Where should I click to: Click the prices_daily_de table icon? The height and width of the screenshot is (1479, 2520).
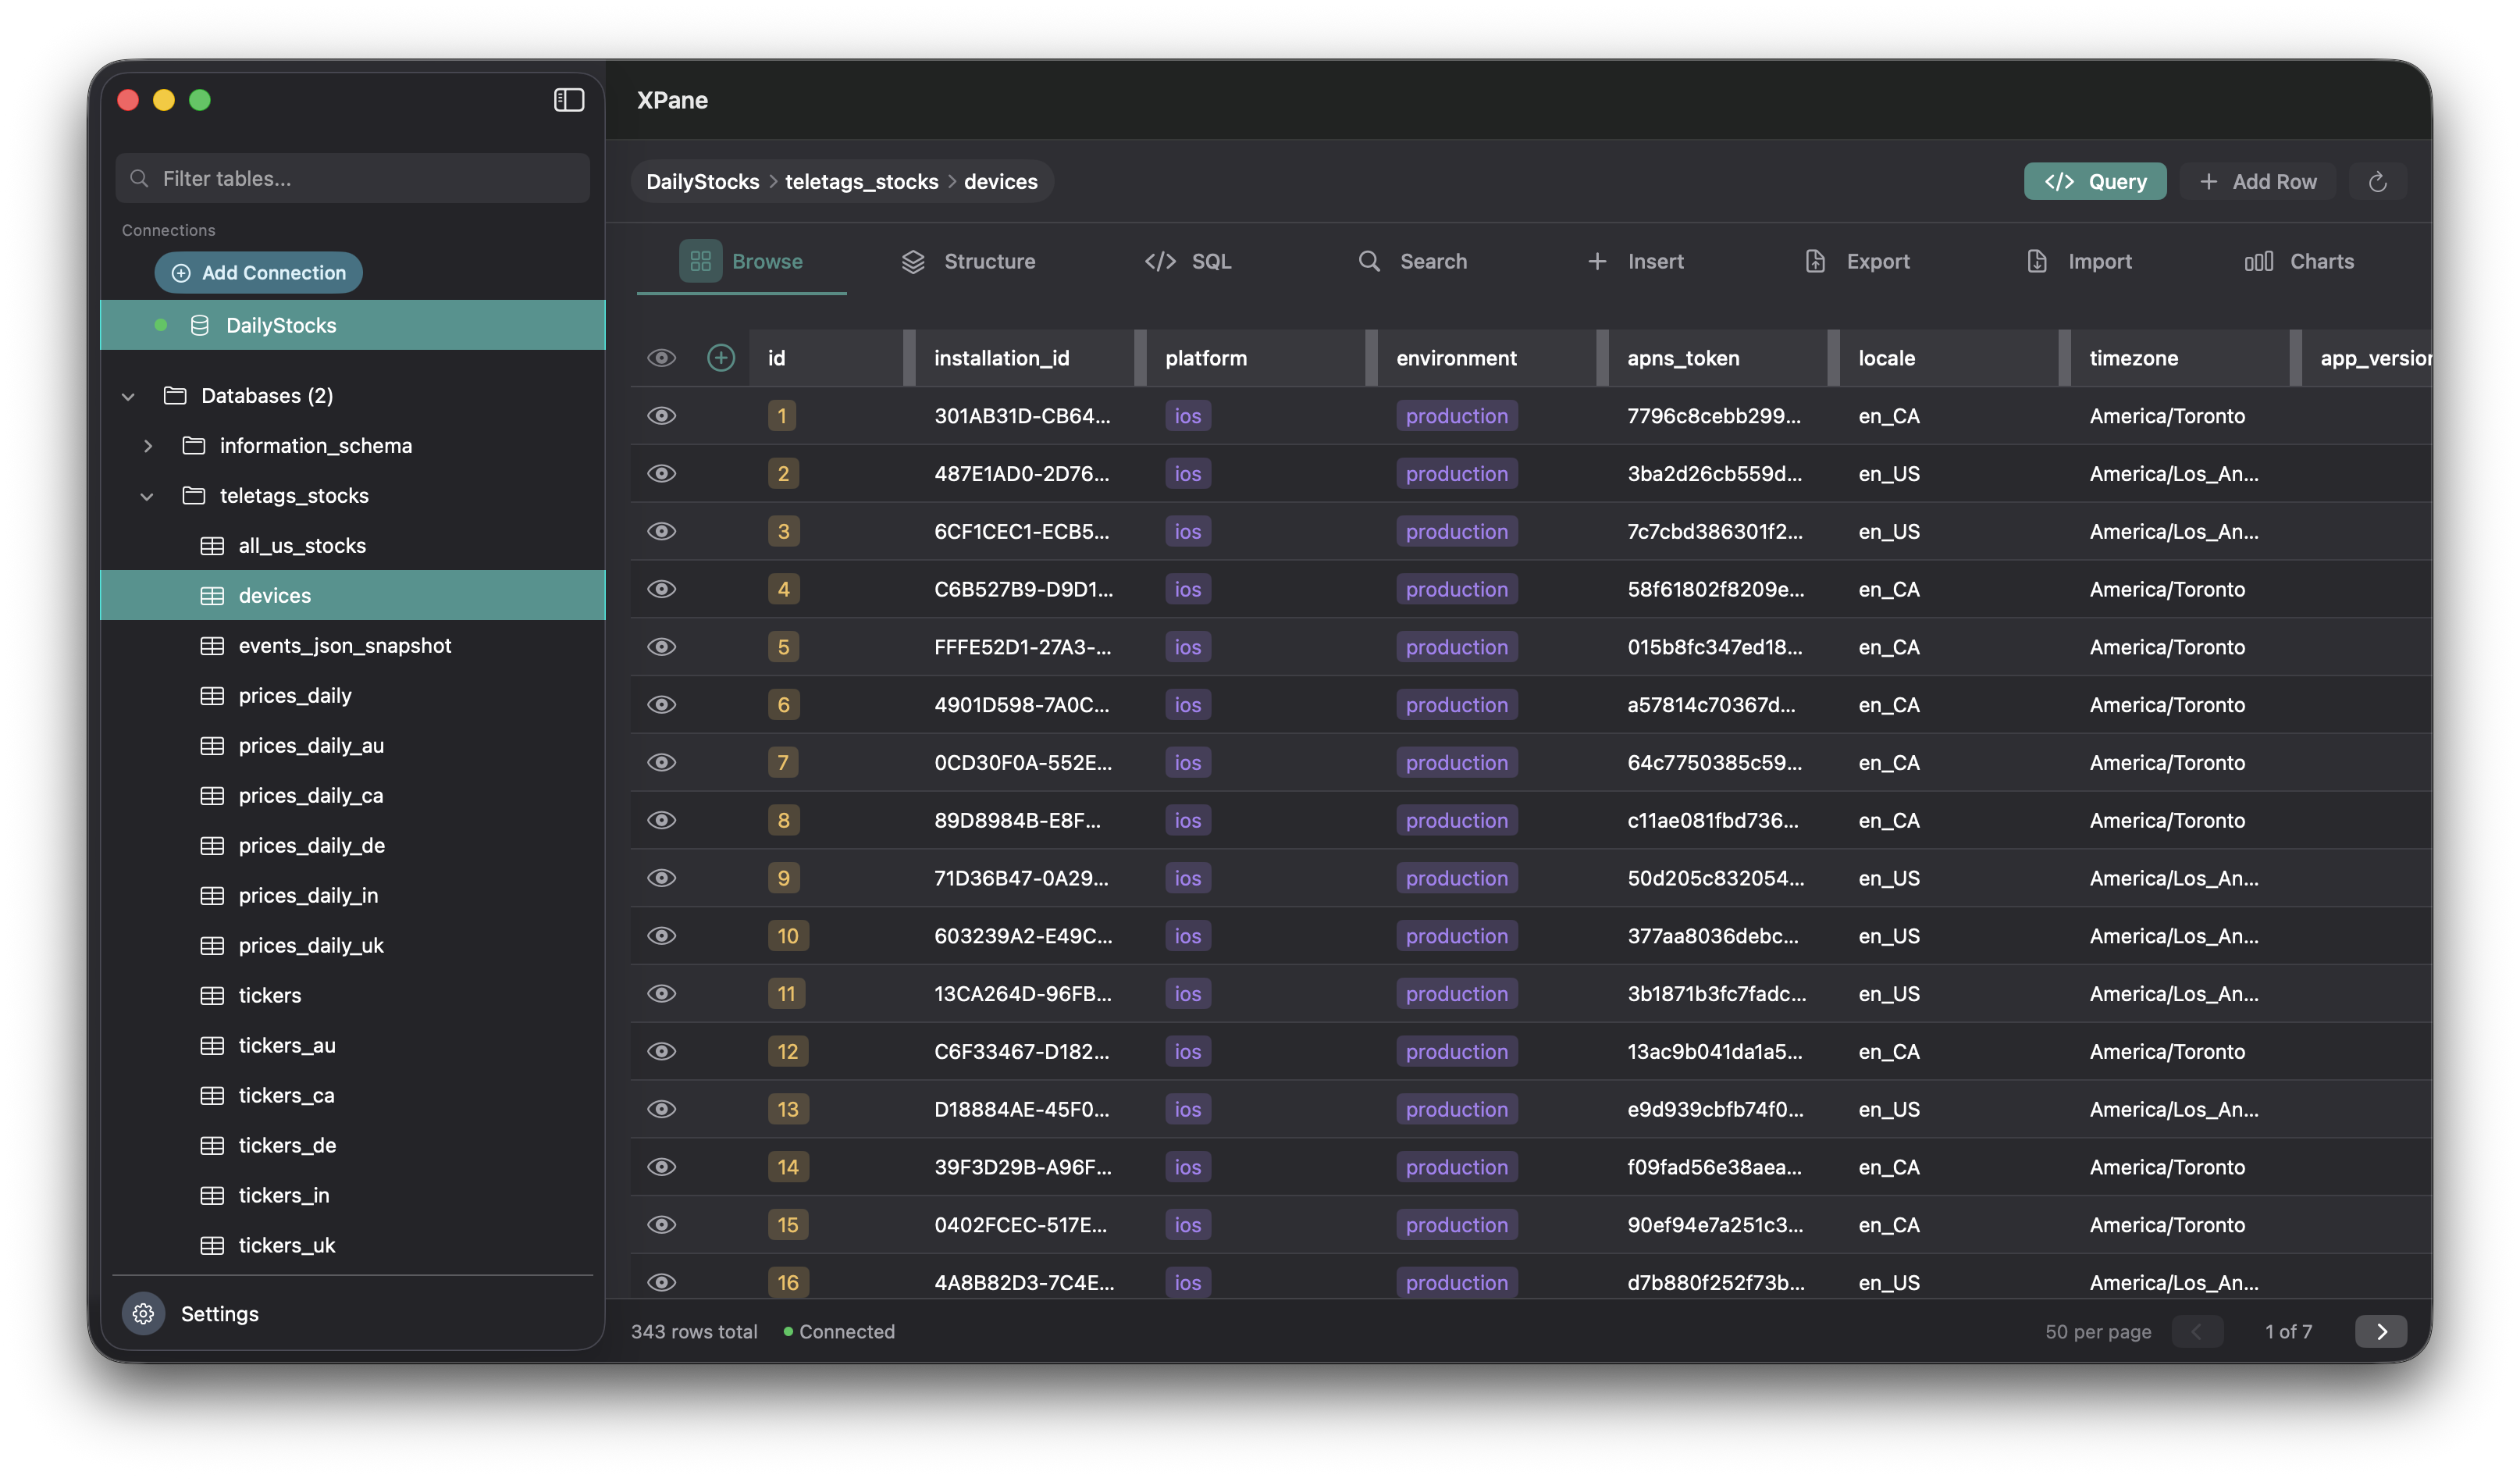click(212, 846)
